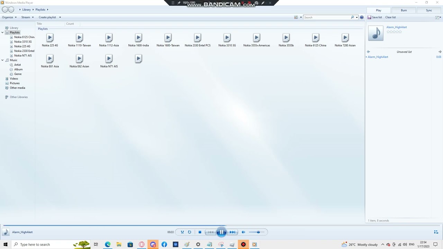Click Save list button
The height and width of the screenshot is (249, 443).
tap(375, 17)
